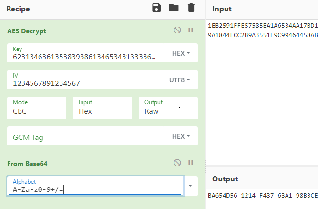318x209 pixels.
Task: Edit the Base64 Alphabet text field
Action: [x=94, y=189]
